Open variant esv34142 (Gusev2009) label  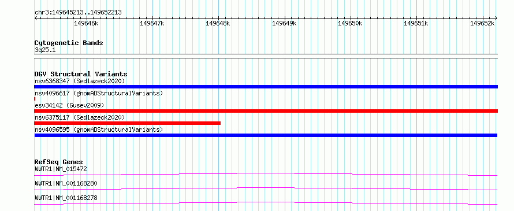(69, 105)
